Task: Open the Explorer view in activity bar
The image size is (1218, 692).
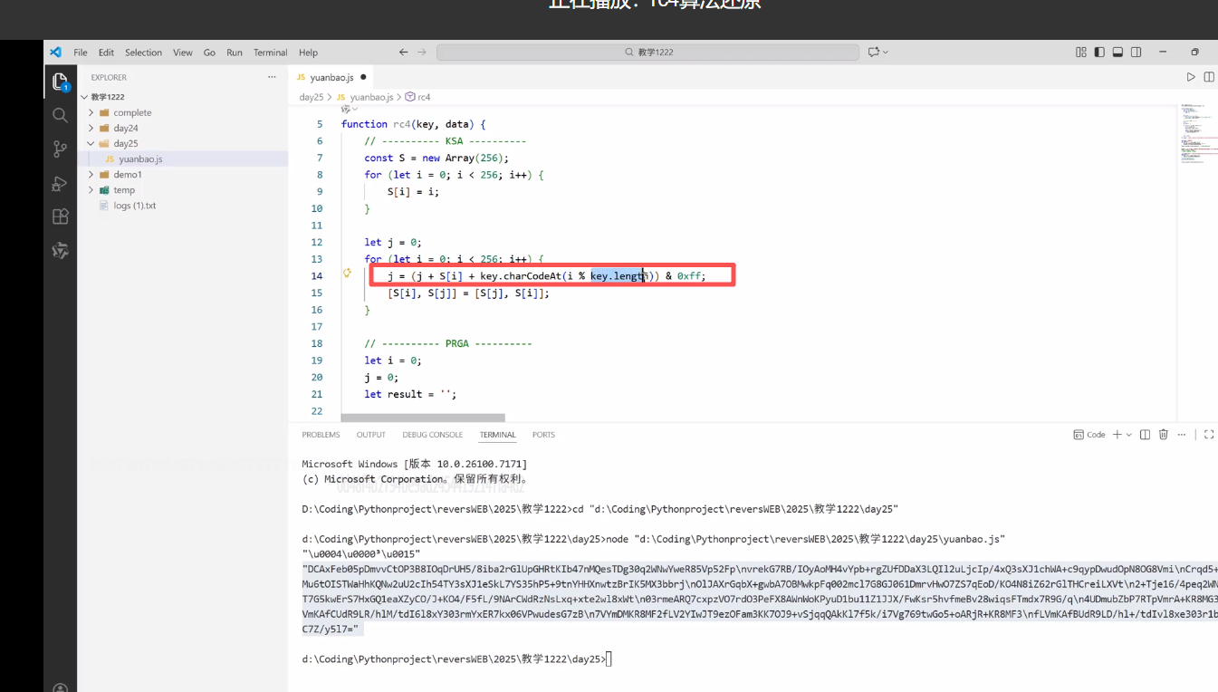Action: 60,82
